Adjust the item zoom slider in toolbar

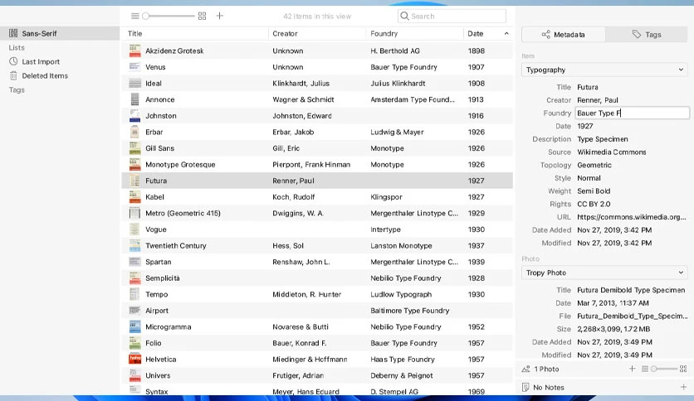[x=169, y=16]
